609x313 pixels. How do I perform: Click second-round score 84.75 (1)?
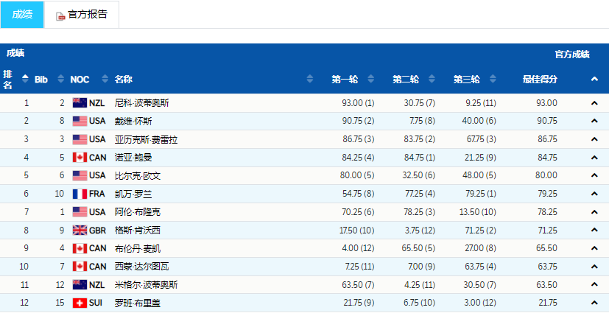click(x=420, y=158)
